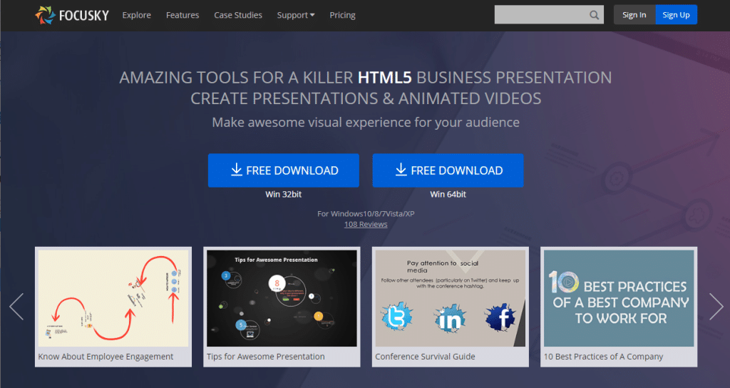Open the Explore menu item

click(x=136, y=15)
